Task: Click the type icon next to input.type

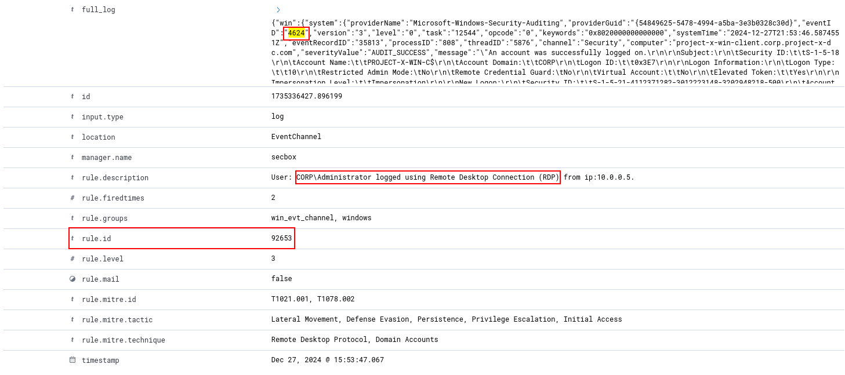Action: [72, 116]
